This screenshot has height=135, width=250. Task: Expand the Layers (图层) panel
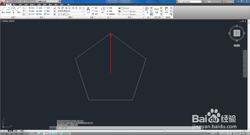71,17
